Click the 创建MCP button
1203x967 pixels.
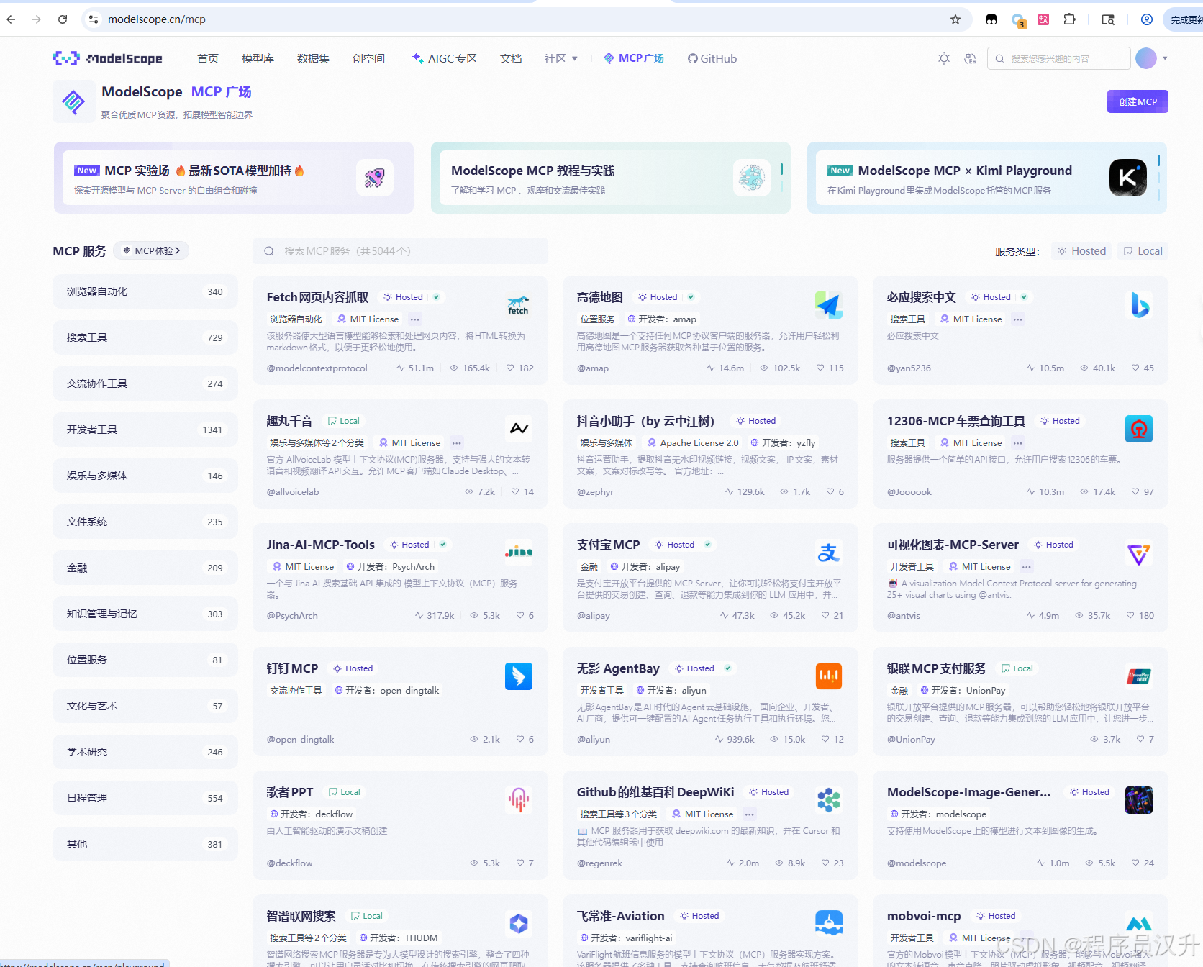tap(1138, 101)
